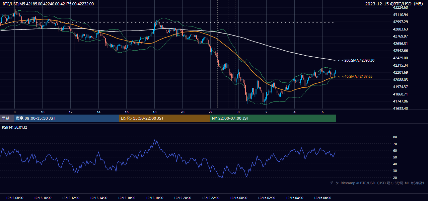
Task: Click the 43110.94 price axis value
Action: point(401,15)
